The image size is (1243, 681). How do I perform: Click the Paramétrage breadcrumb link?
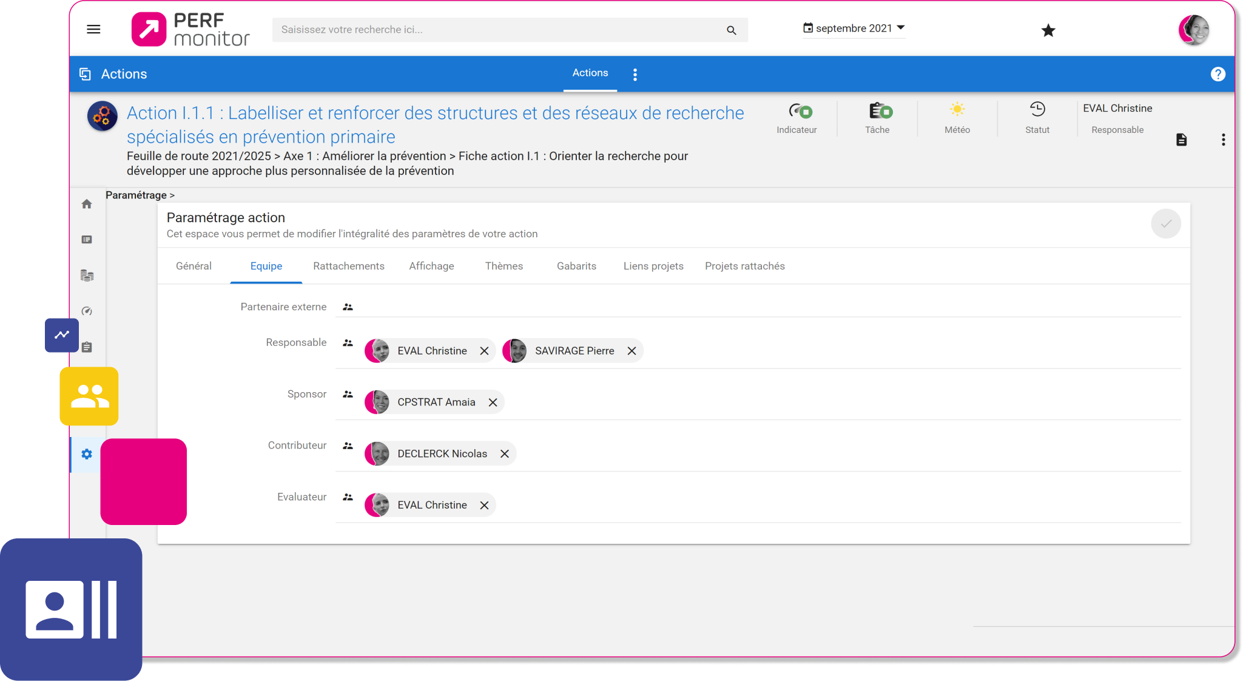coord(136,195)
